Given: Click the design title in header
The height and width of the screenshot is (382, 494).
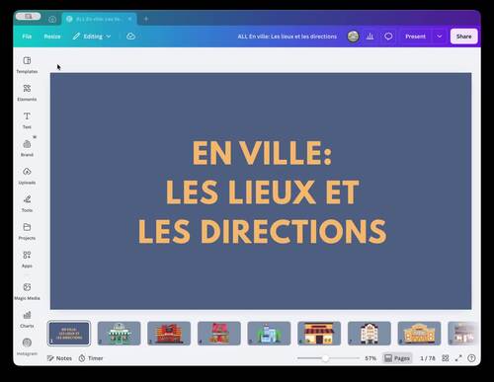Looking at the screenshot, I should (288, 37).
